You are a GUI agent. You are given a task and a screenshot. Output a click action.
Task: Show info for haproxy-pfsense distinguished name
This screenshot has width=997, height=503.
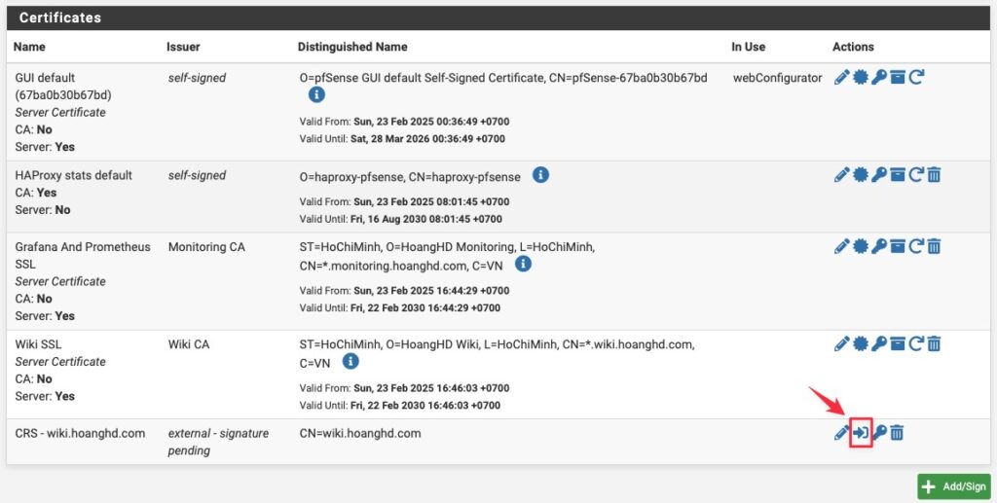[x=540, y=175]
